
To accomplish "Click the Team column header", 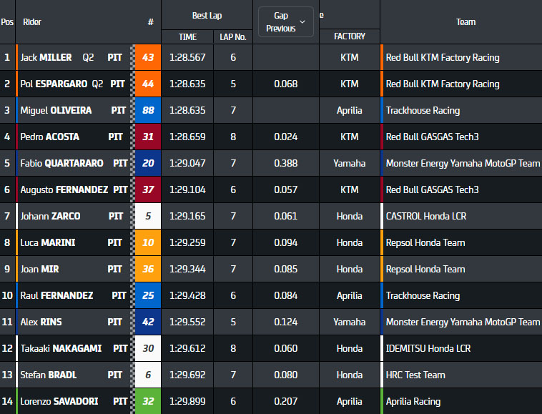I will [x=465, y=22].
